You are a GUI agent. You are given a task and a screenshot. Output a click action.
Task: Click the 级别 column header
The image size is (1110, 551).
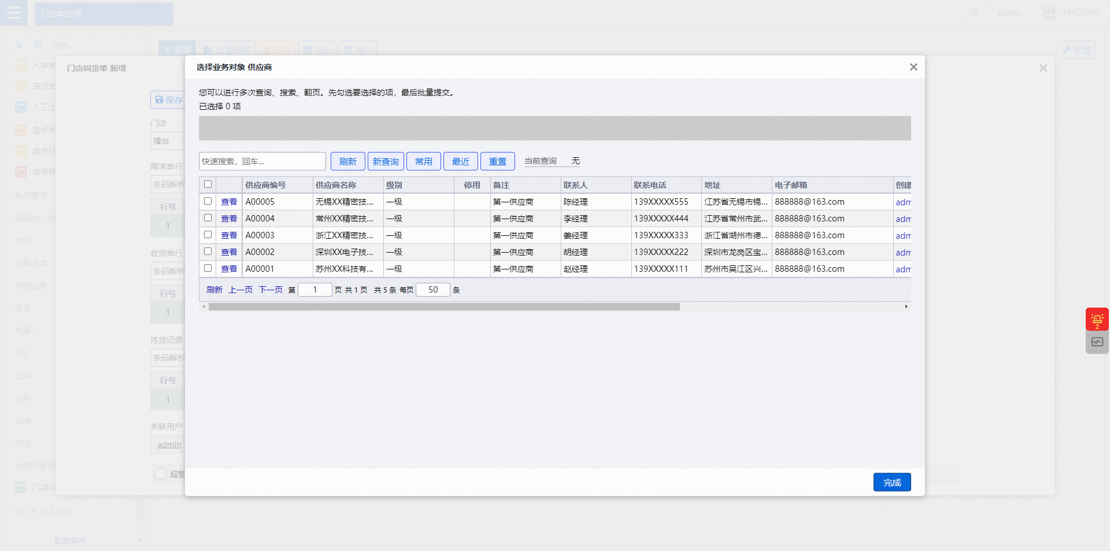(418, 185)
